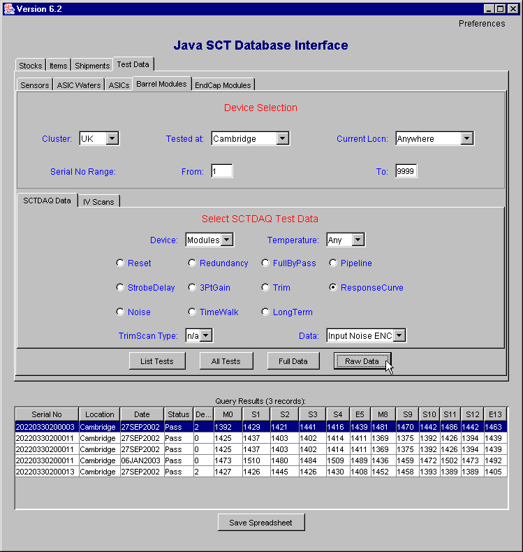Screen dimensions: 523x552
Task: Open the EndCap Modules tab
Action: [x=223, y=85]
